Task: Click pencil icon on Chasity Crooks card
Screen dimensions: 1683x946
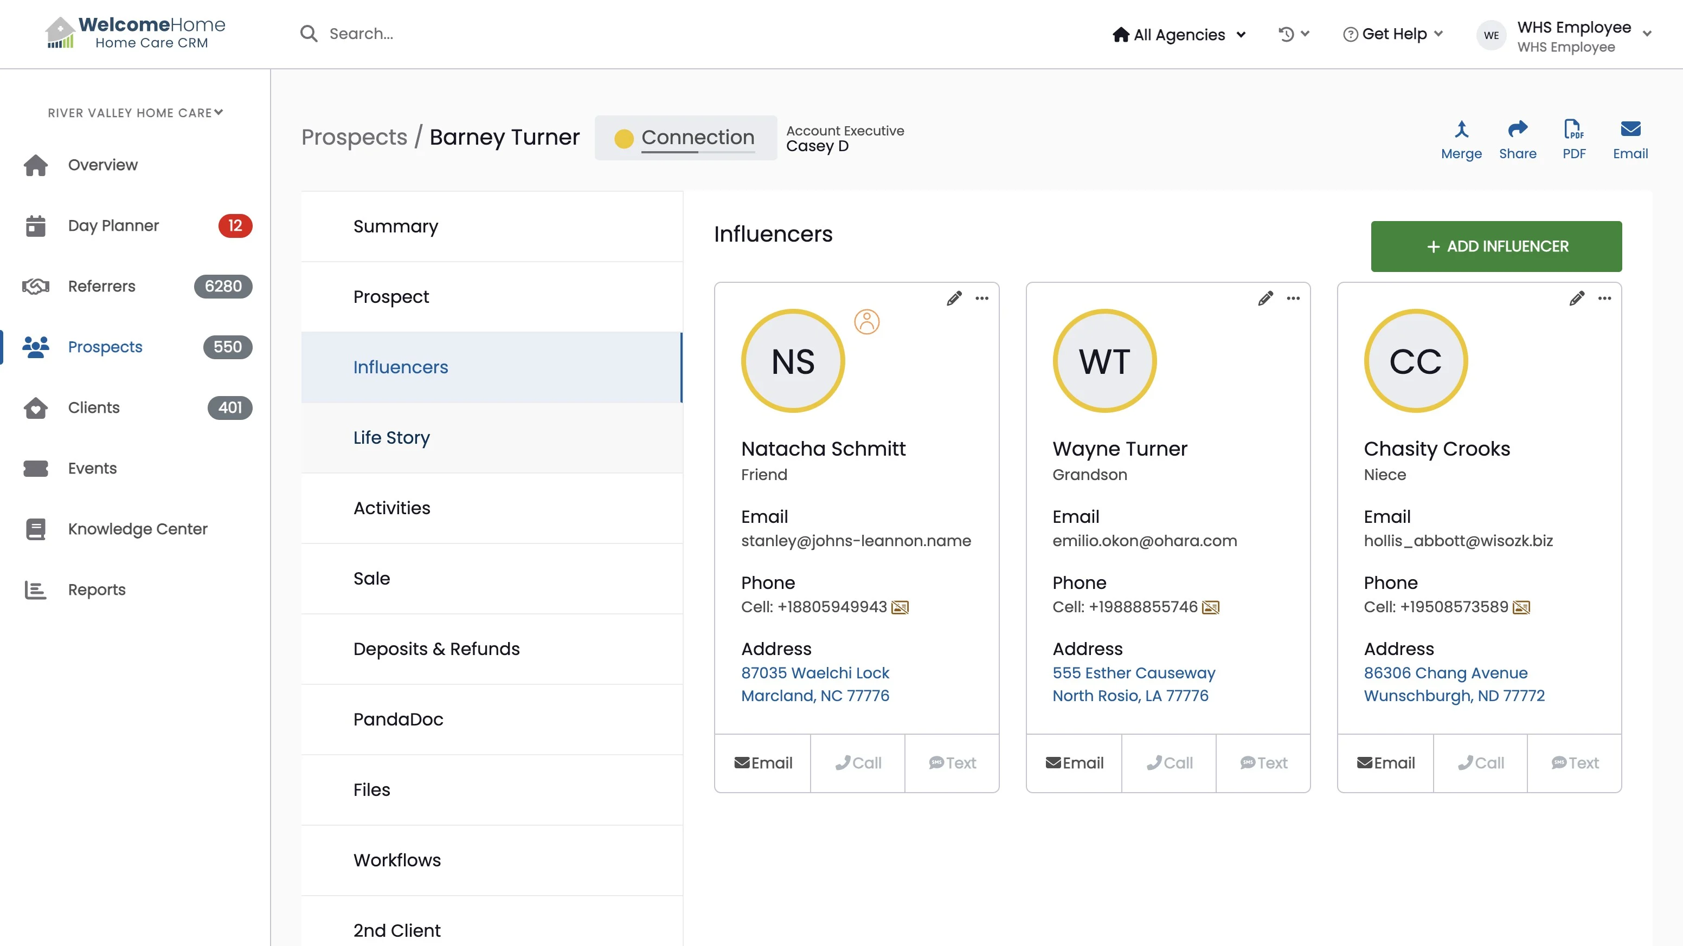Action: coord(1577,299)
